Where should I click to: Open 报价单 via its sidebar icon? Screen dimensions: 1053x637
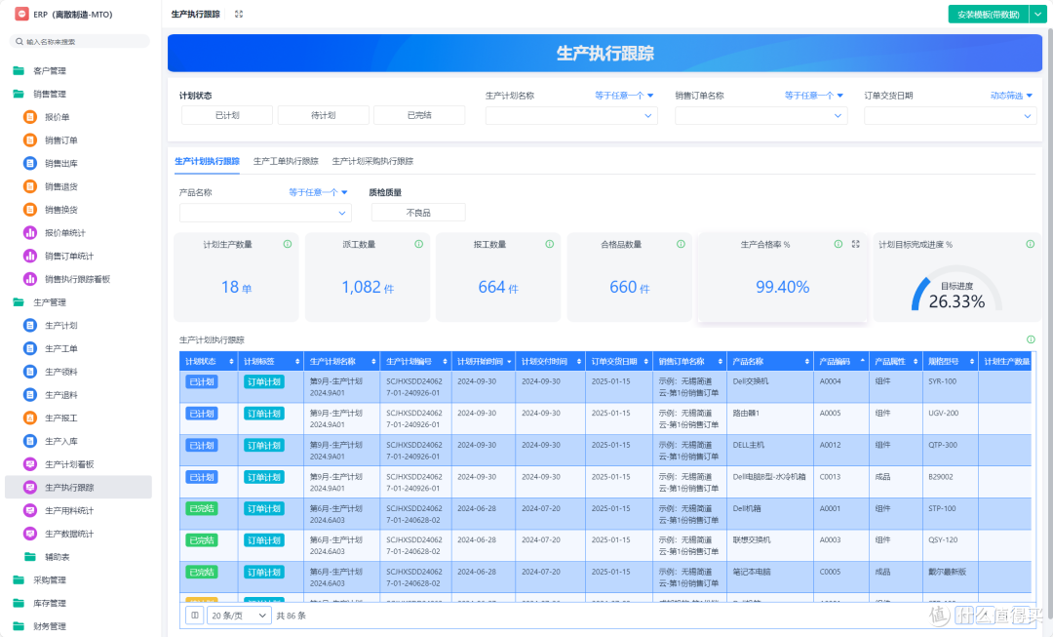(x=30, y=117)
